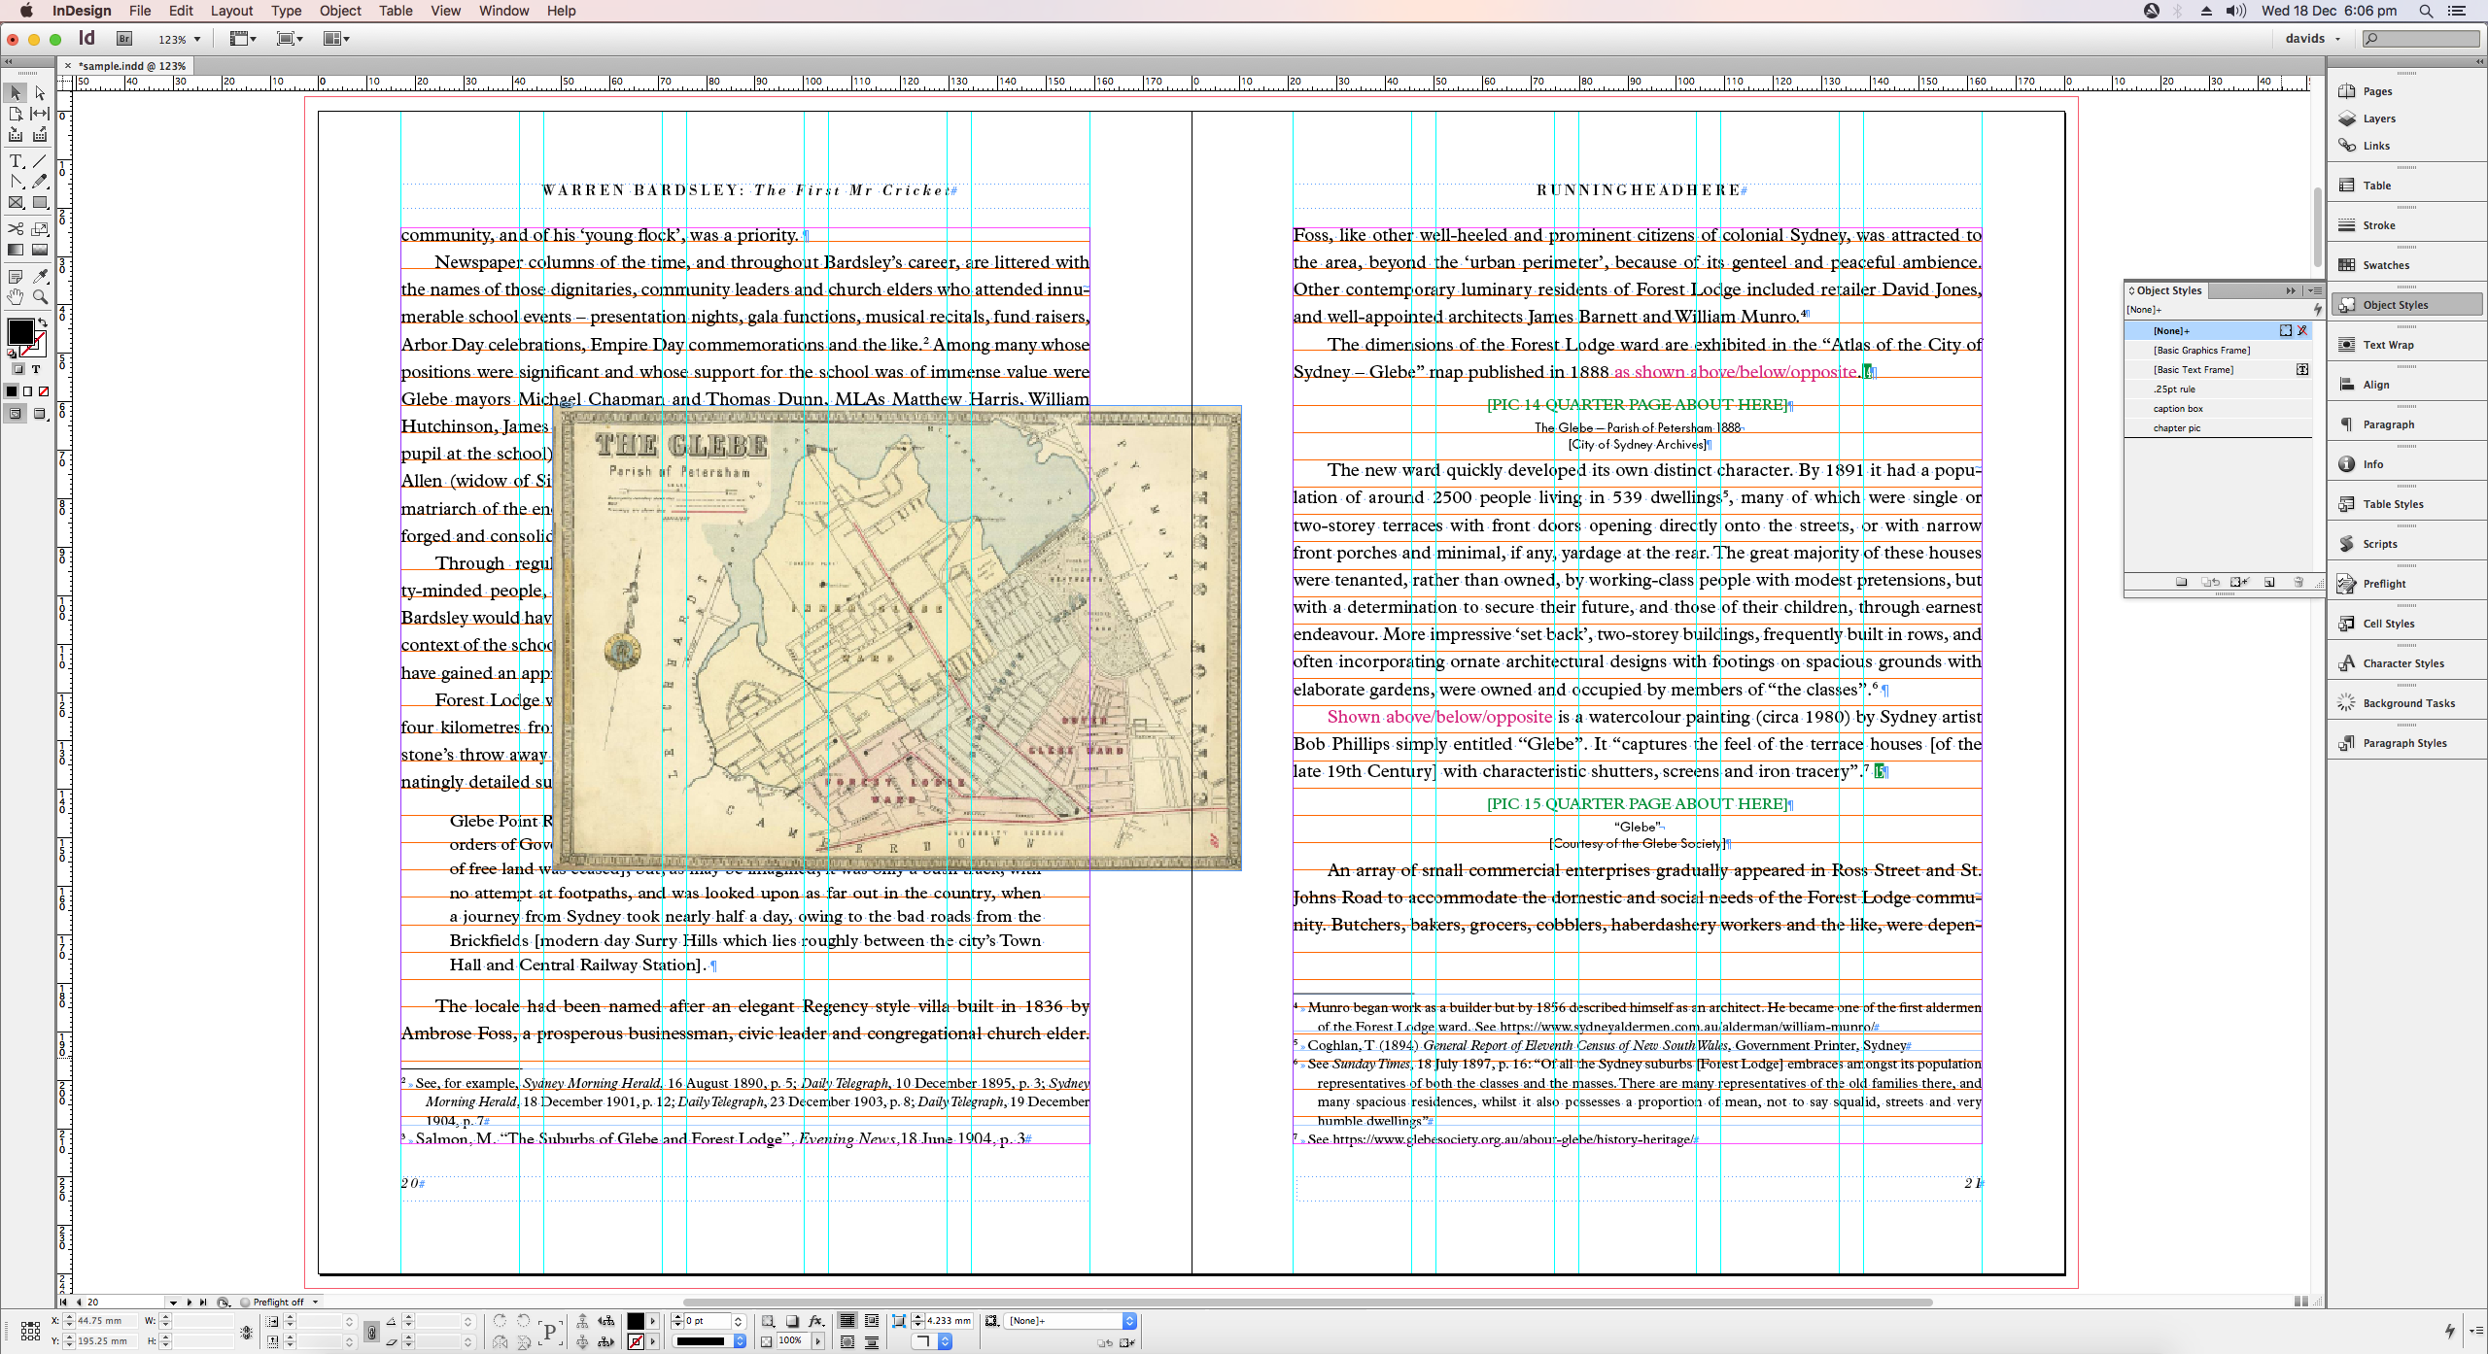The height and width of the screenshot is (1354, 2488).
Task: Open the zoom level 123% dropdown
Action: (197, 40)
